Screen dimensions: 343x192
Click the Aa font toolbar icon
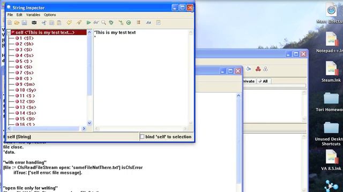(x=148, y=22)
